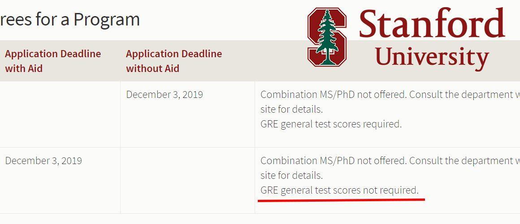Click second row's "Combination MS/PhD not offered" text

point(333,161)
